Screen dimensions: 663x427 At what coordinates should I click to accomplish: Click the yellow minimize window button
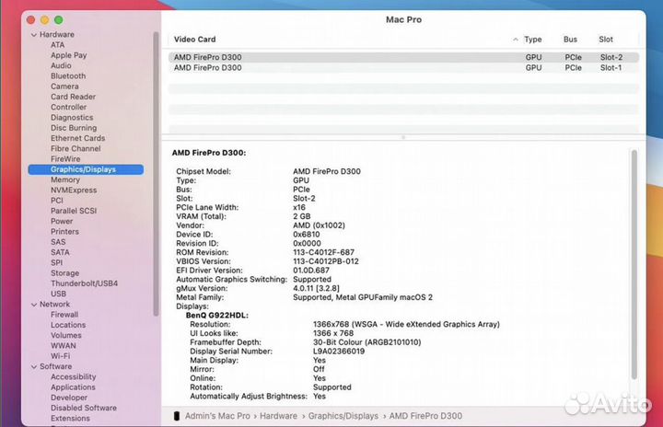45,20
